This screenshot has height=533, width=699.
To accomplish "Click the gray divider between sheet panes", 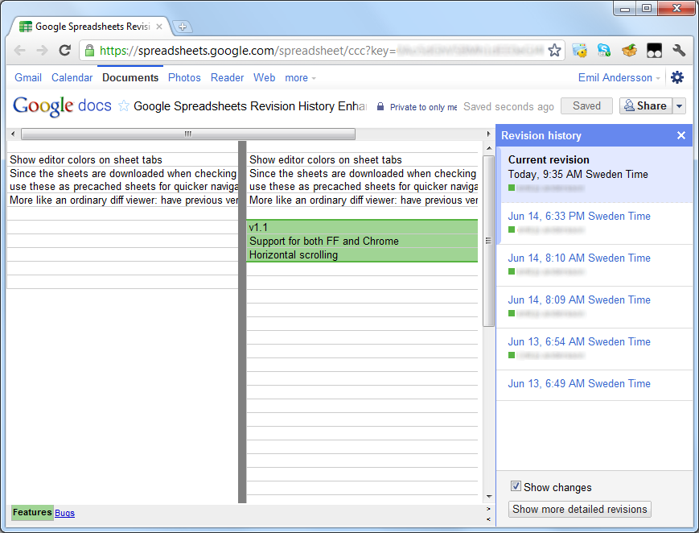I will coord(242,322).
